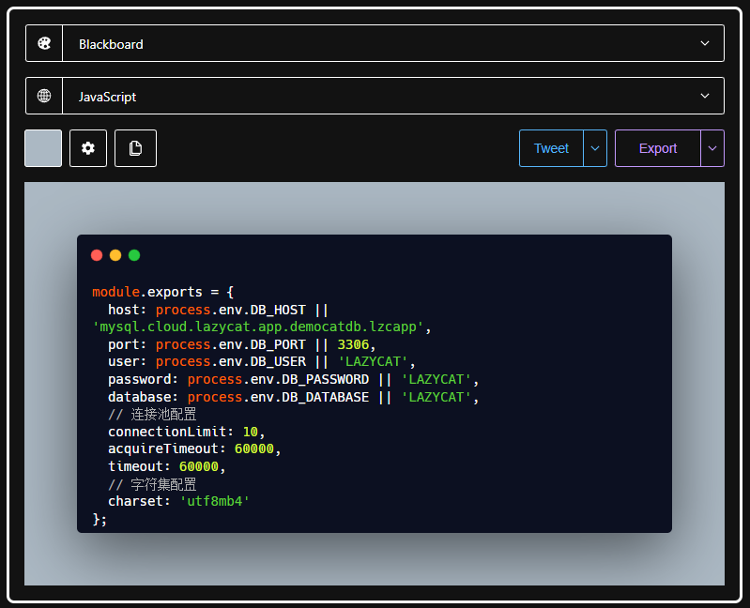
Task: Click the 'user:' line in code
Action: click(261, 362)
